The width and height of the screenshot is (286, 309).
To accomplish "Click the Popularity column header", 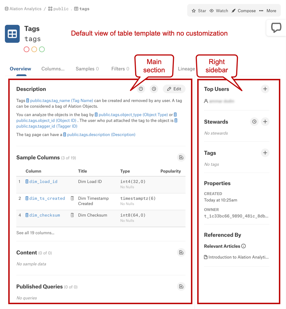I will (170, 171).
